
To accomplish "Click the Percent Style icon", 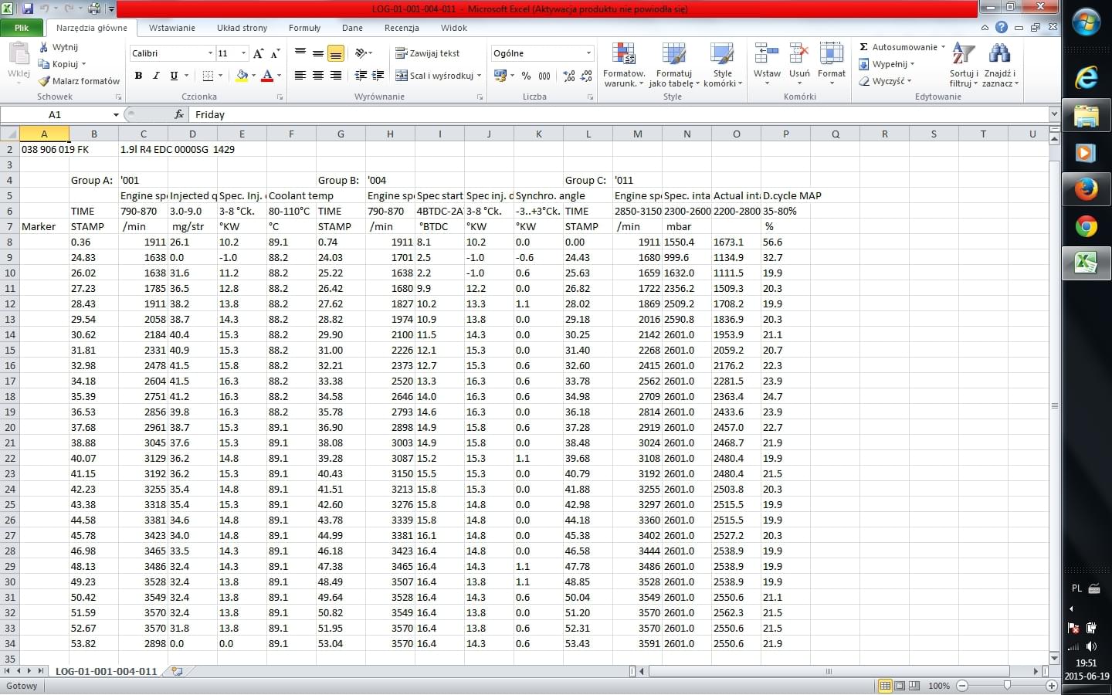I will [526, 76].
